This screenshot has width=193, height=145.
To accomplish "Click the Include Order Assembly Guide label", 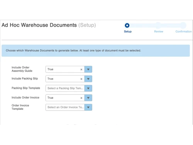I will tap(22, 69).
